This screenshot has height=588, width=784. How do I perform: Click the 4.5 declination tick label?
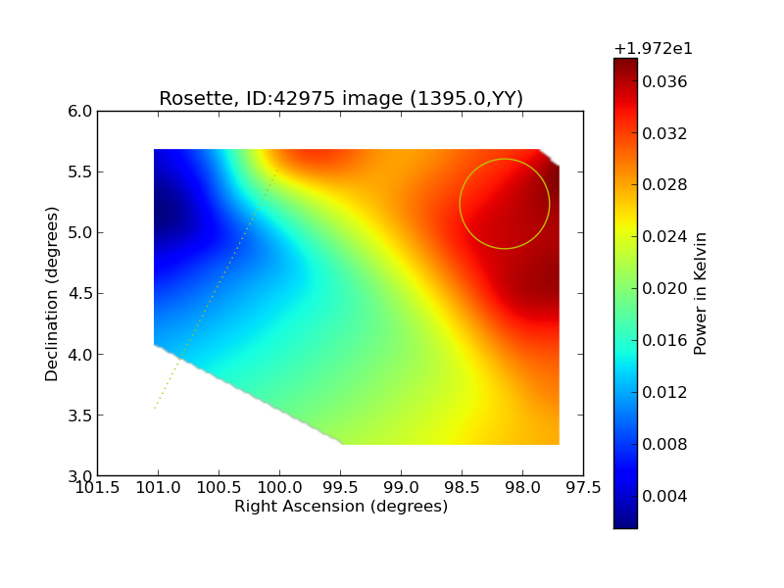click(x=80, y=293)
